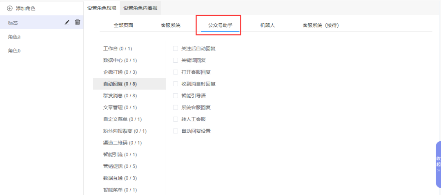Check the 关注后自动回复 checkbox

pyautogui.click(x=176, y=48)
